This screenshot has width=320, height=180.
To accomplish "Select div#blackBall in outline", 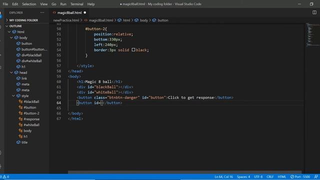I will 31,55.
